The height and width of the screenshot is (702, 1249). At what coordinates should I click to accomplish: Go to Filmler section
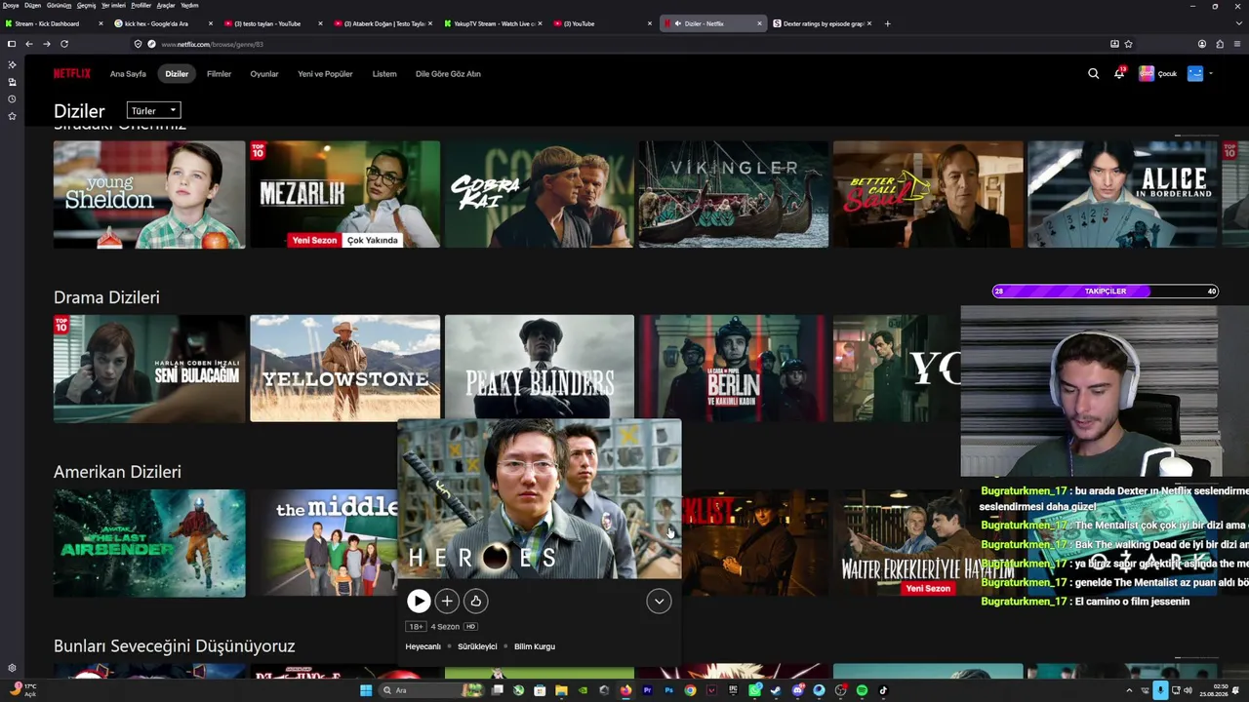219,74
